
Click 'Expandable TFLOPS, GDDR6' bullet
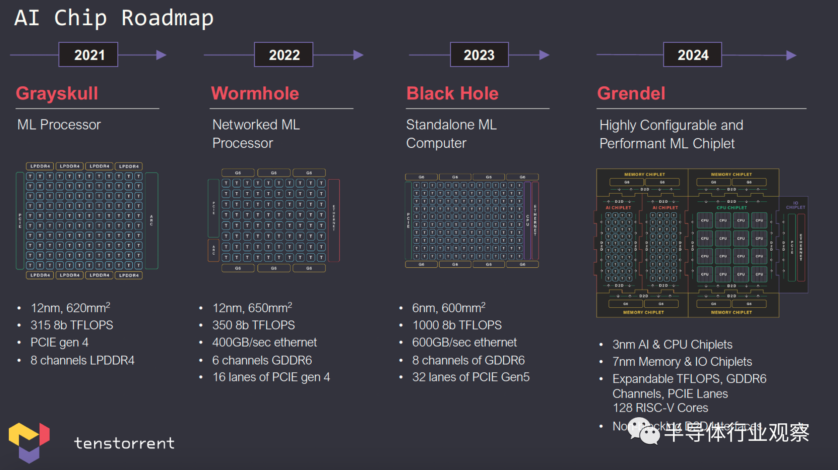coord(690,379)
